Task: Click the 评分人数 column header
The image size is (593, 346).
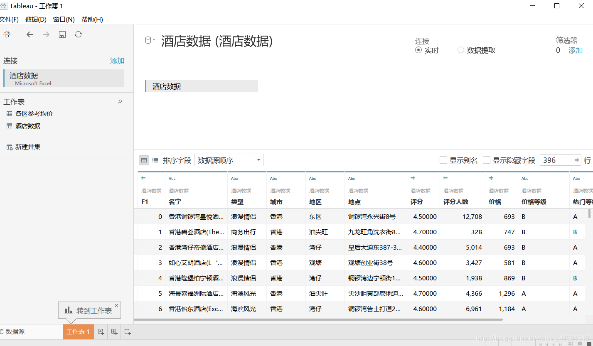Action: [456, 202]
